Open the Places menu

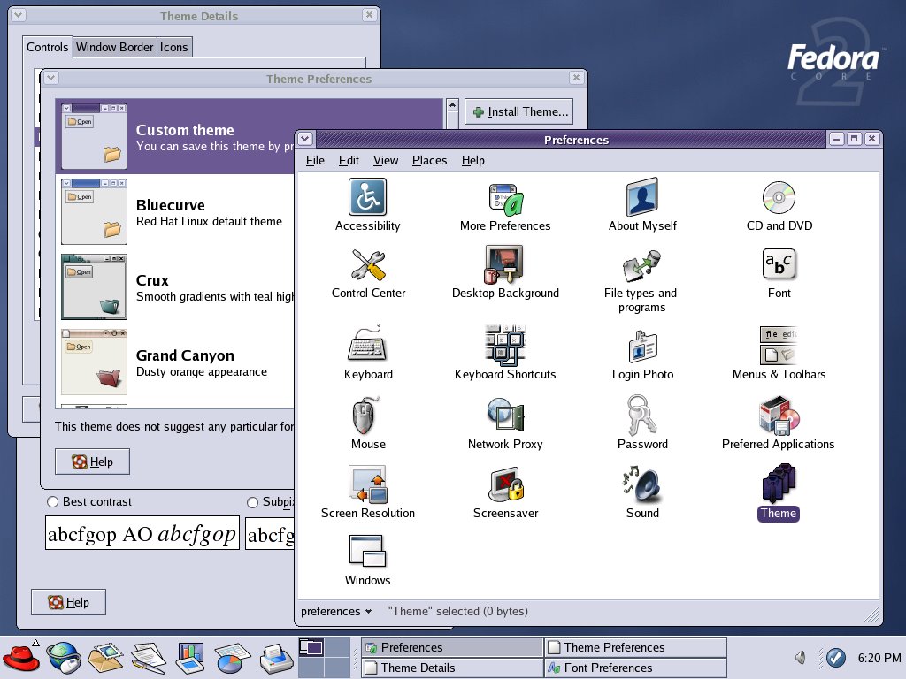(x=429, y=160)
